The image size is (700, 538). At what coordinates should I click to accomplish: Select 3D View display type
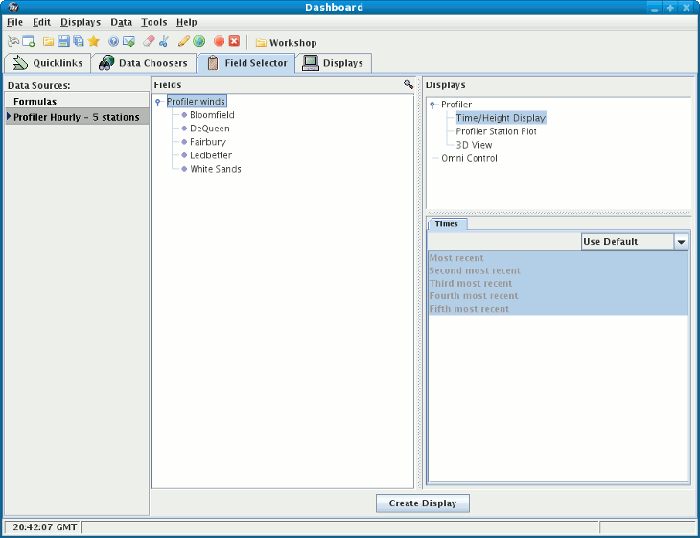pos(474,145)
